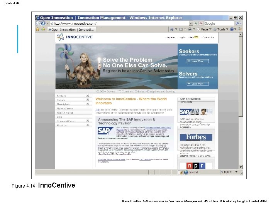The height and width of the screenshot is (208, 278).
Task: Open the address bar history dropdown arrow
Action: pyautogui.click(x=191, y=23)
